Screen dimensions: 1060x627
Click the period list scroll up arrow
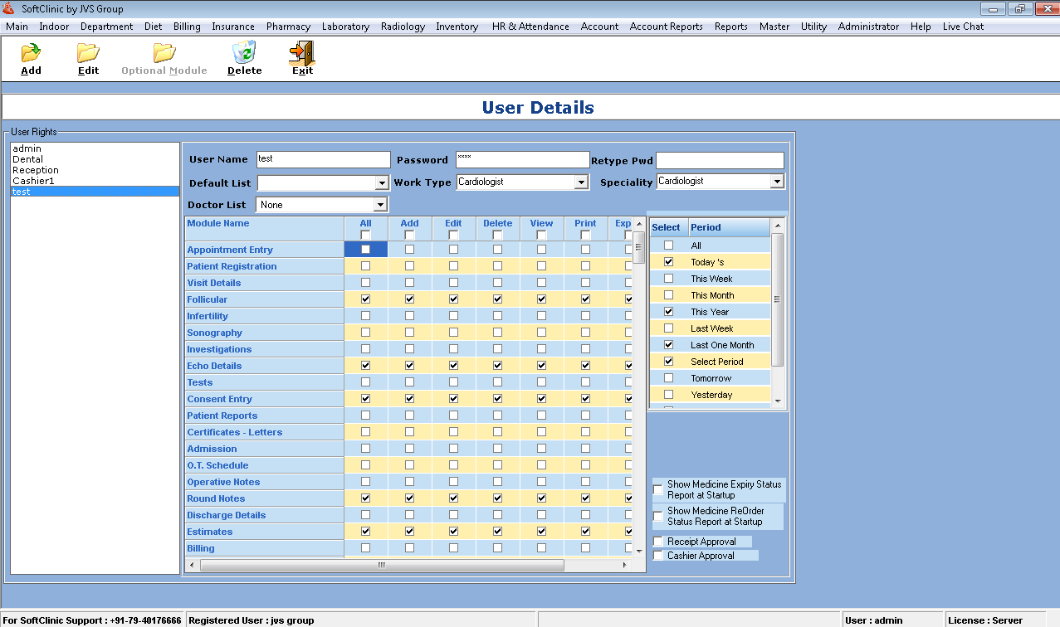point(778,226)
